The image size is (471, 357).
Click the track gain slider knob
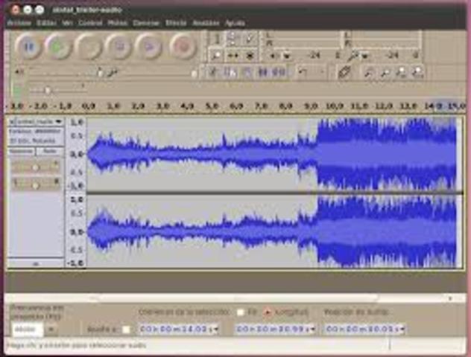(x=36, y=167)
